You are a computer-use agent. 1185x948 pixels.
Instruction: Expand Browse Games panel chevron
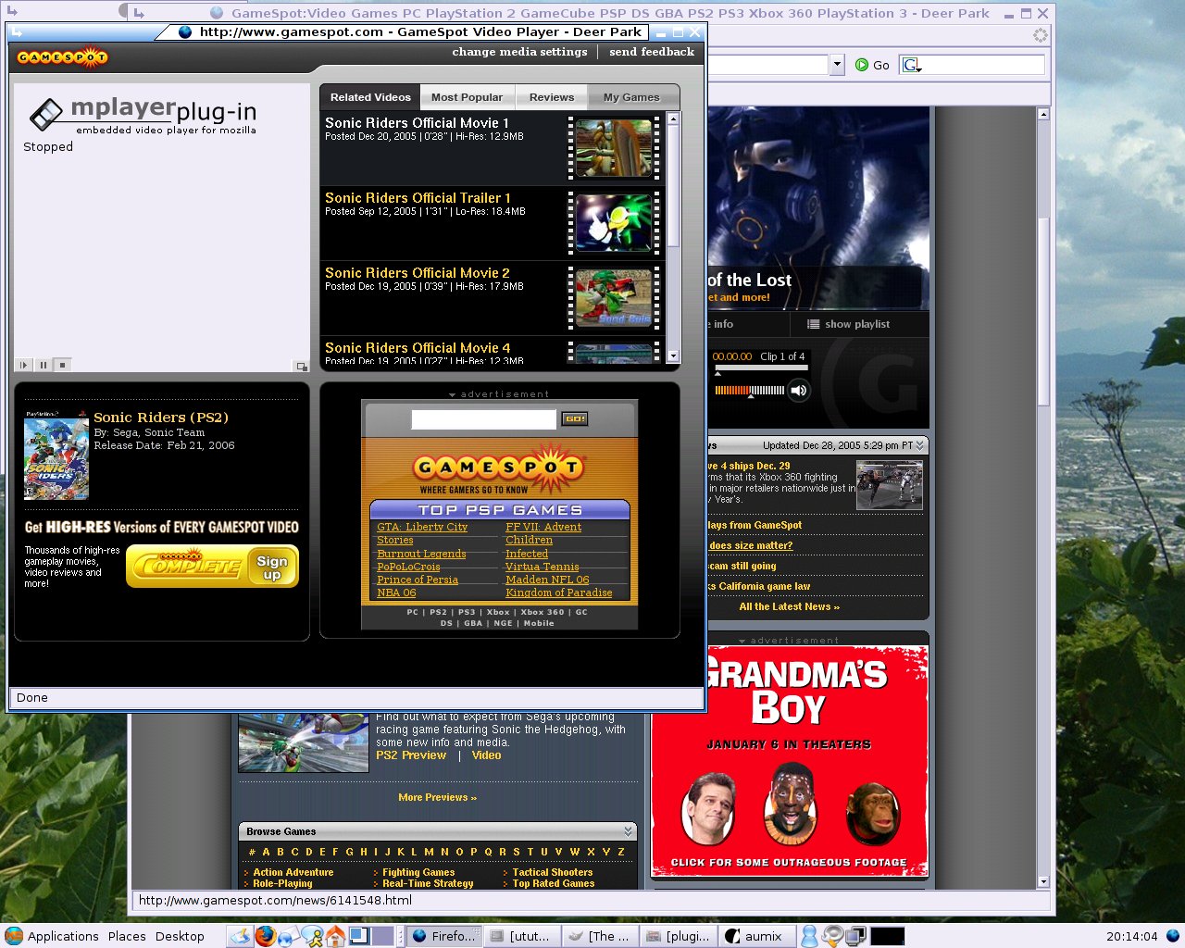point(629,831)
